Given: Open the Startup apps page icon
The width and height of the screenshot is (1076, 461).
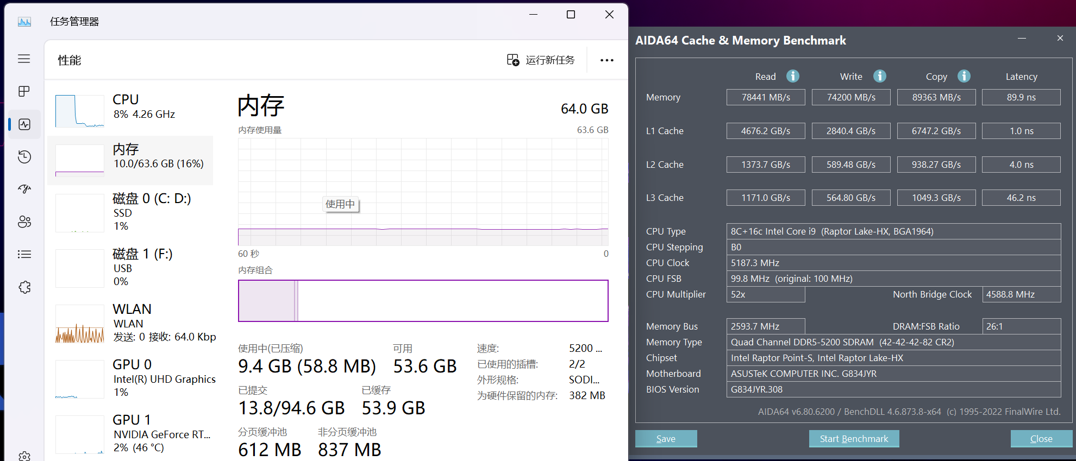Looking at the screenshot, I should click(x=24, y=189).
